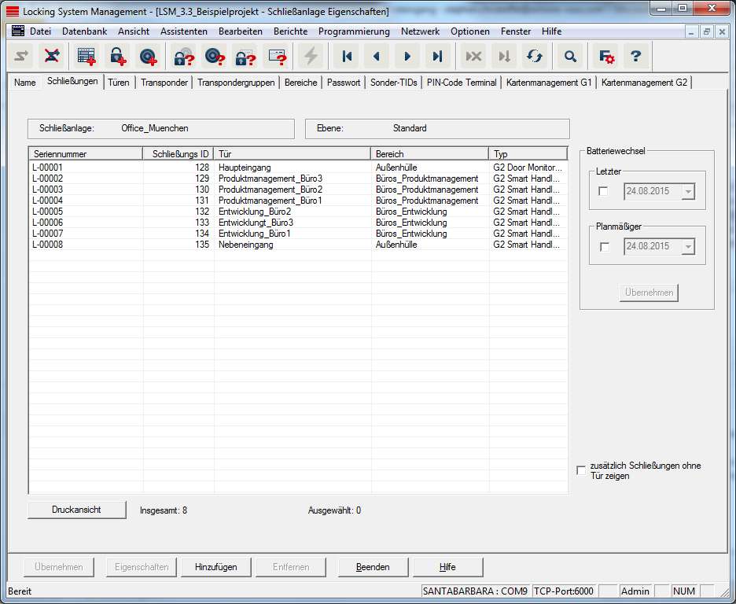The height and width of the screenshot is (604, 736).
Task: Open search with the magnifier icon
Action: click(571, 56)
